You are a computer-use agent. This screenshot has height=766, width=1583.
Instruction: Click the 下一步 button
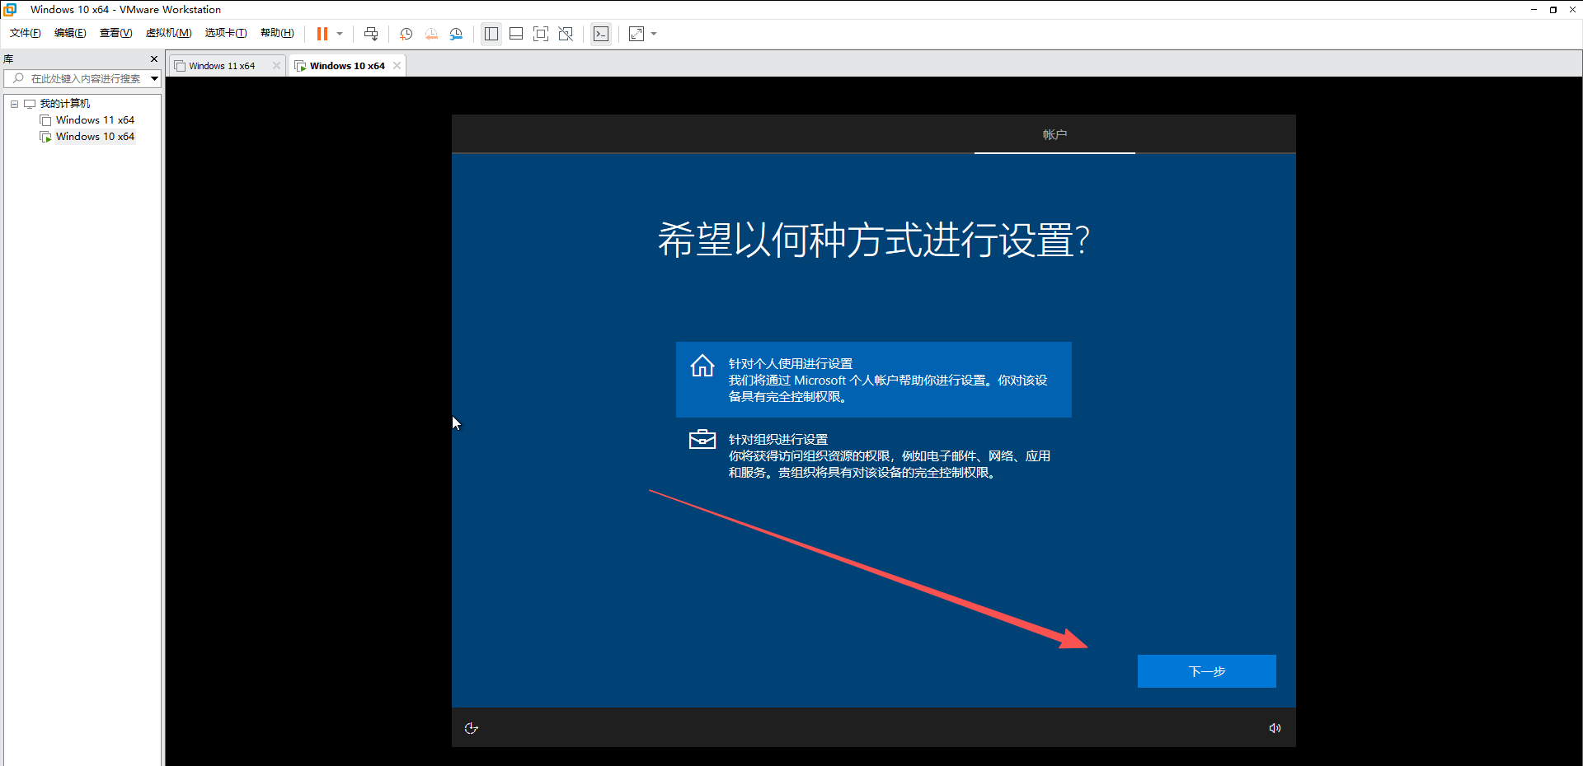pos(1207,671)
